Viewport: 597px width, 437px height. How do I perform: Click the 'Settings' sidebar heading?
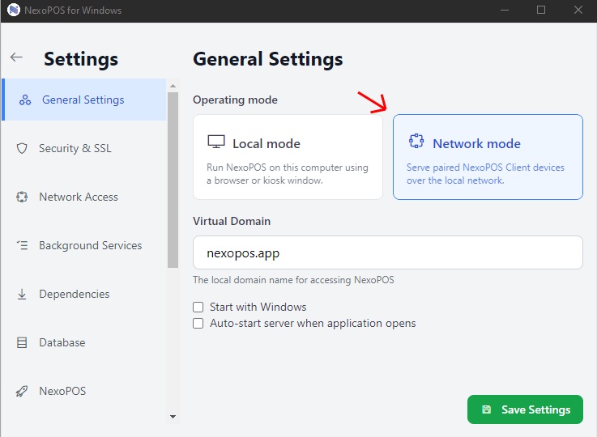pos(81,59)
